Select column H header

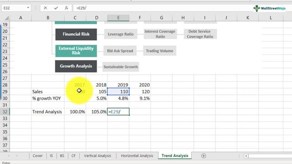pos(183,18)
